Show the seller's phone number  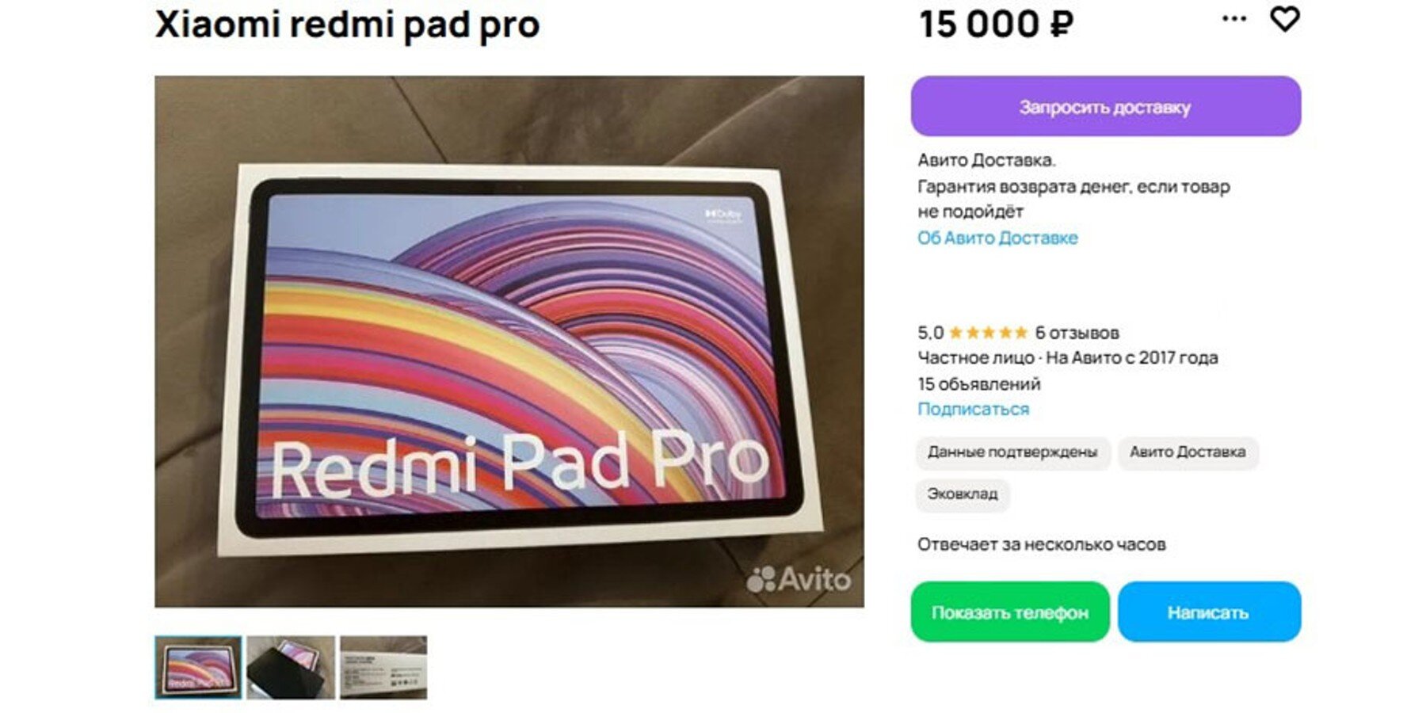click(x=1009, y=612)
